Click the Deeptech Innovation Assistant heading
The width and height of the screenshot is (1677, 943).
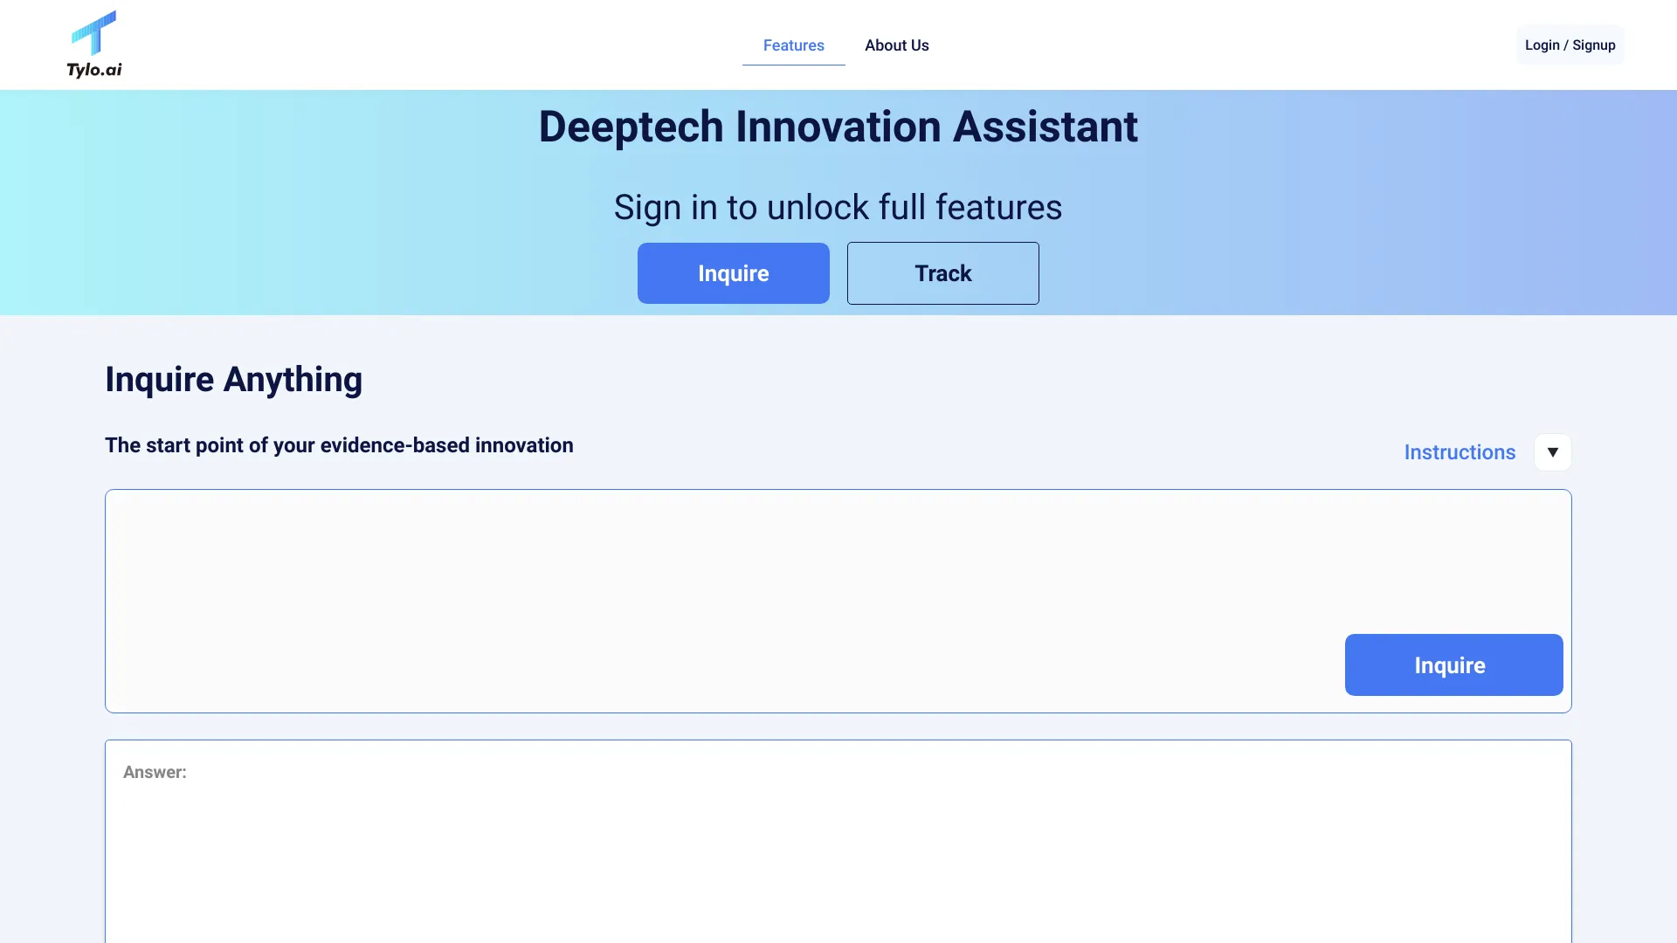click(x=838, y=127)
